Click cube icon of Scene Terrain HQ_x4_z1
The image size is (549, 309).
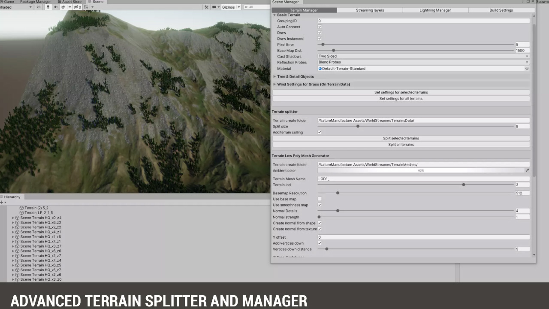coord(18,232)
